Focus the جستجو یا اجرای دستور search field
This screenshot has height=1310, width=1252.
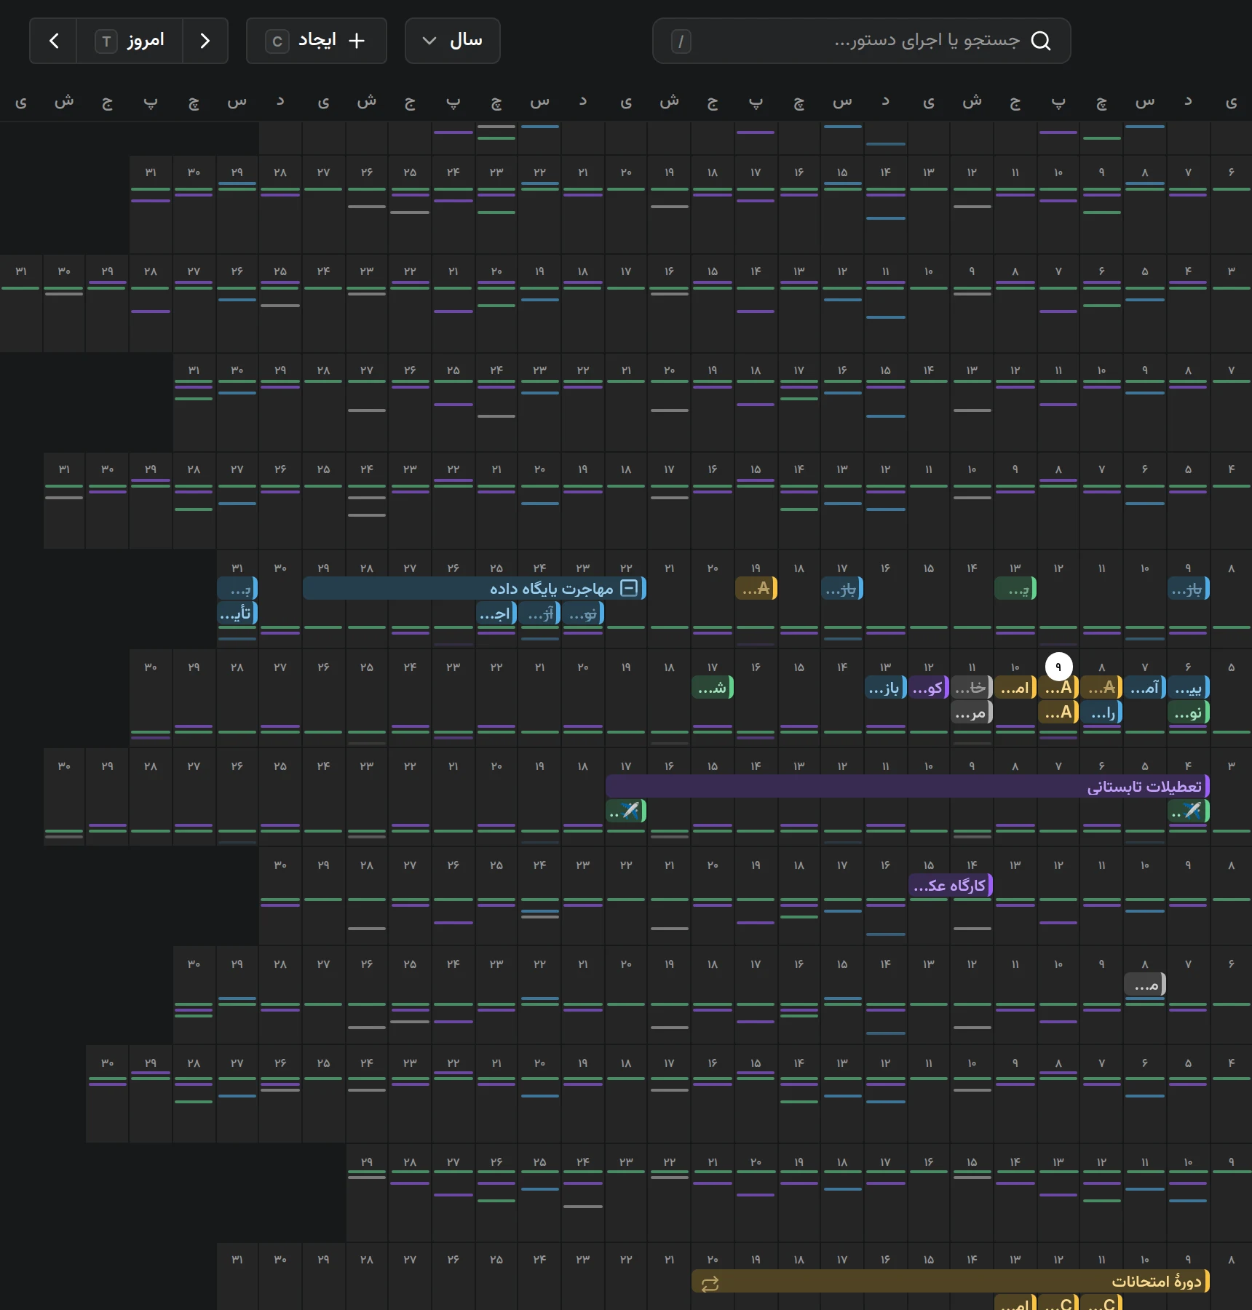click(861, 41)
